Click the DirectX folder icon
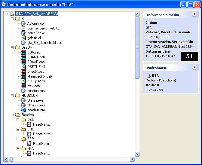Viewport: 202px width, 165px height. [18, 47]
